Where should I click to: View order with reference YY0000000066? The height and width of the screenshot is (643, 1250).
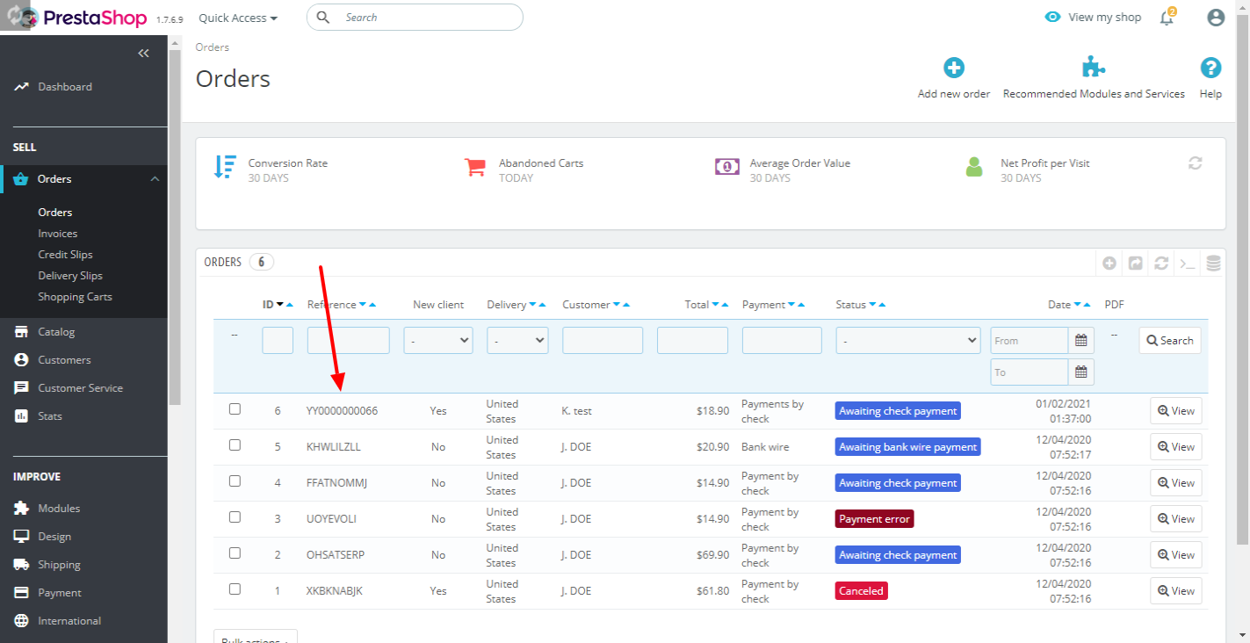[x=1176, y=410]
